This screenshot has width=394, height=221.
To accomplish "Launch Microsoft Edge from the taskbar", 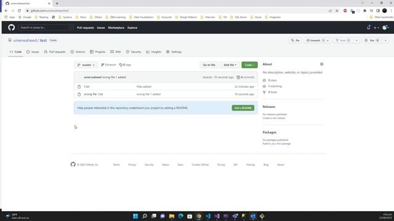I will coord(180,216).
